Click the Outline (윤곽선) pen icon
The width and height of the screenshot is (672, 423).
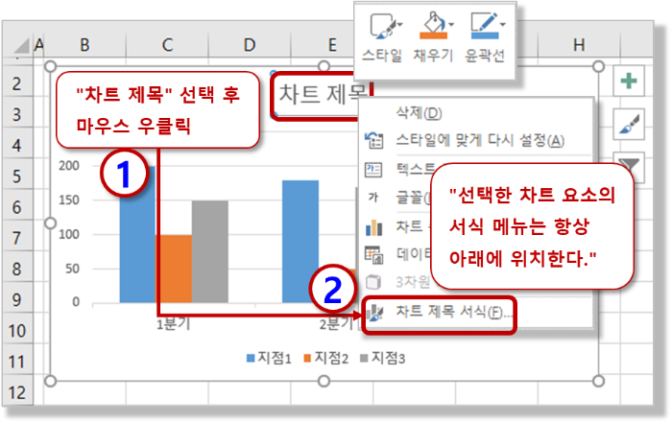tap(484, 26)
